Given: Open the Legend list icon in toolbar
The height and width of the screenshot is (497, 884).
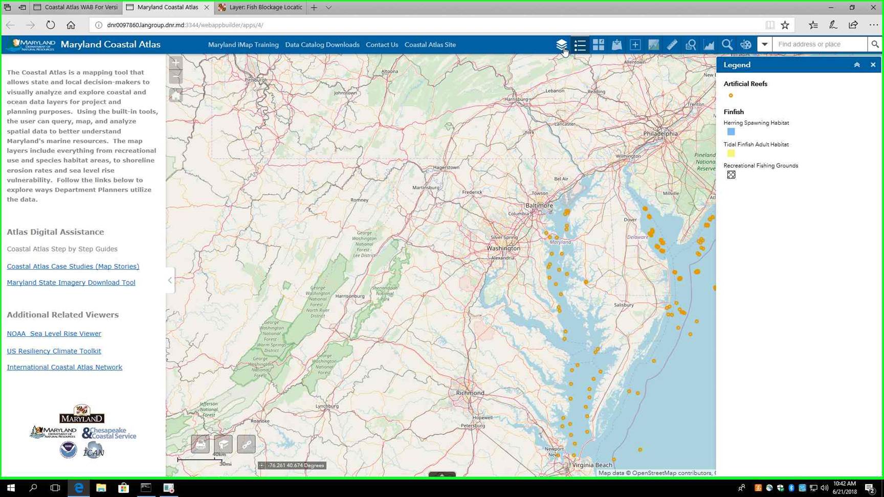Looking at the screenshot, I should [x=580, y=44].
